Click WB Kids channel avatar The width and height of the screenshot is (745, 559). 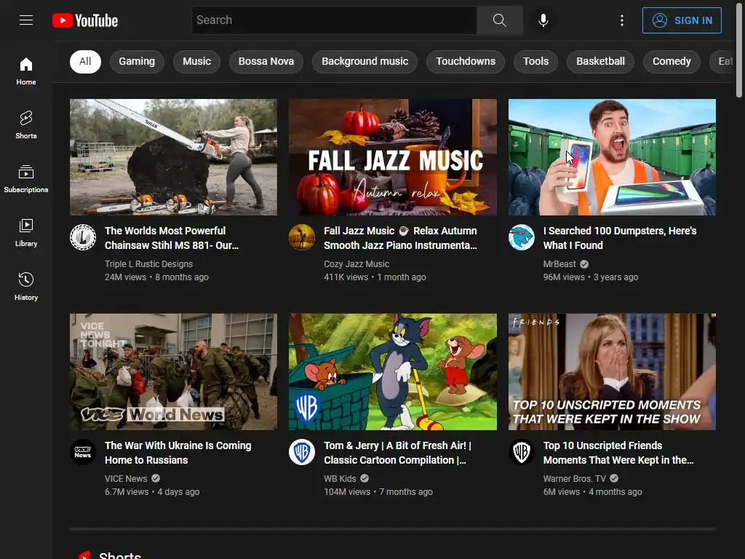pyautogui.click(x=302, y=452)
